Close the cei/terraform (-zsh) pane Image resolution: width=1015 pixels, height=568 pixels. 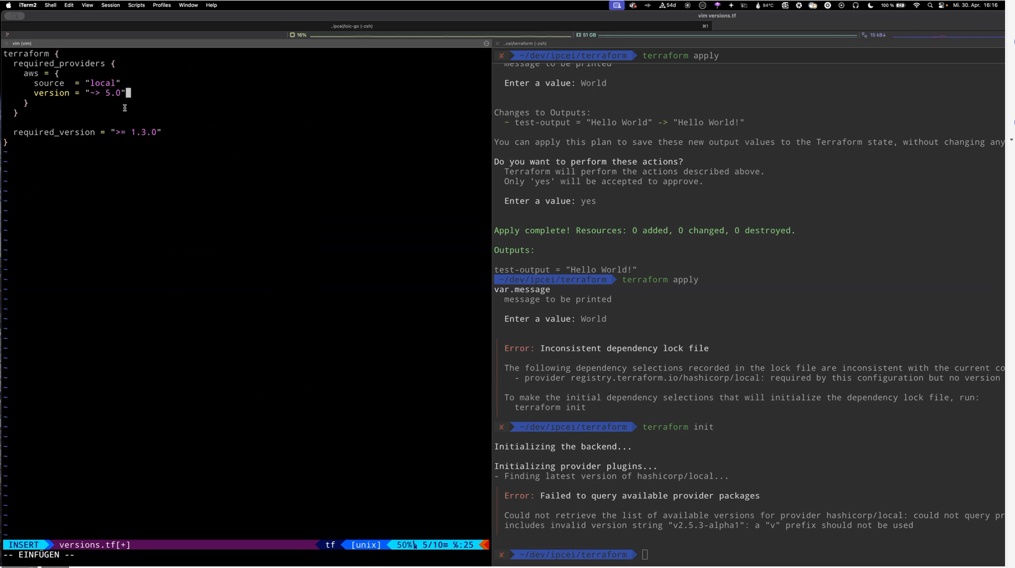(x=497, y=43)
